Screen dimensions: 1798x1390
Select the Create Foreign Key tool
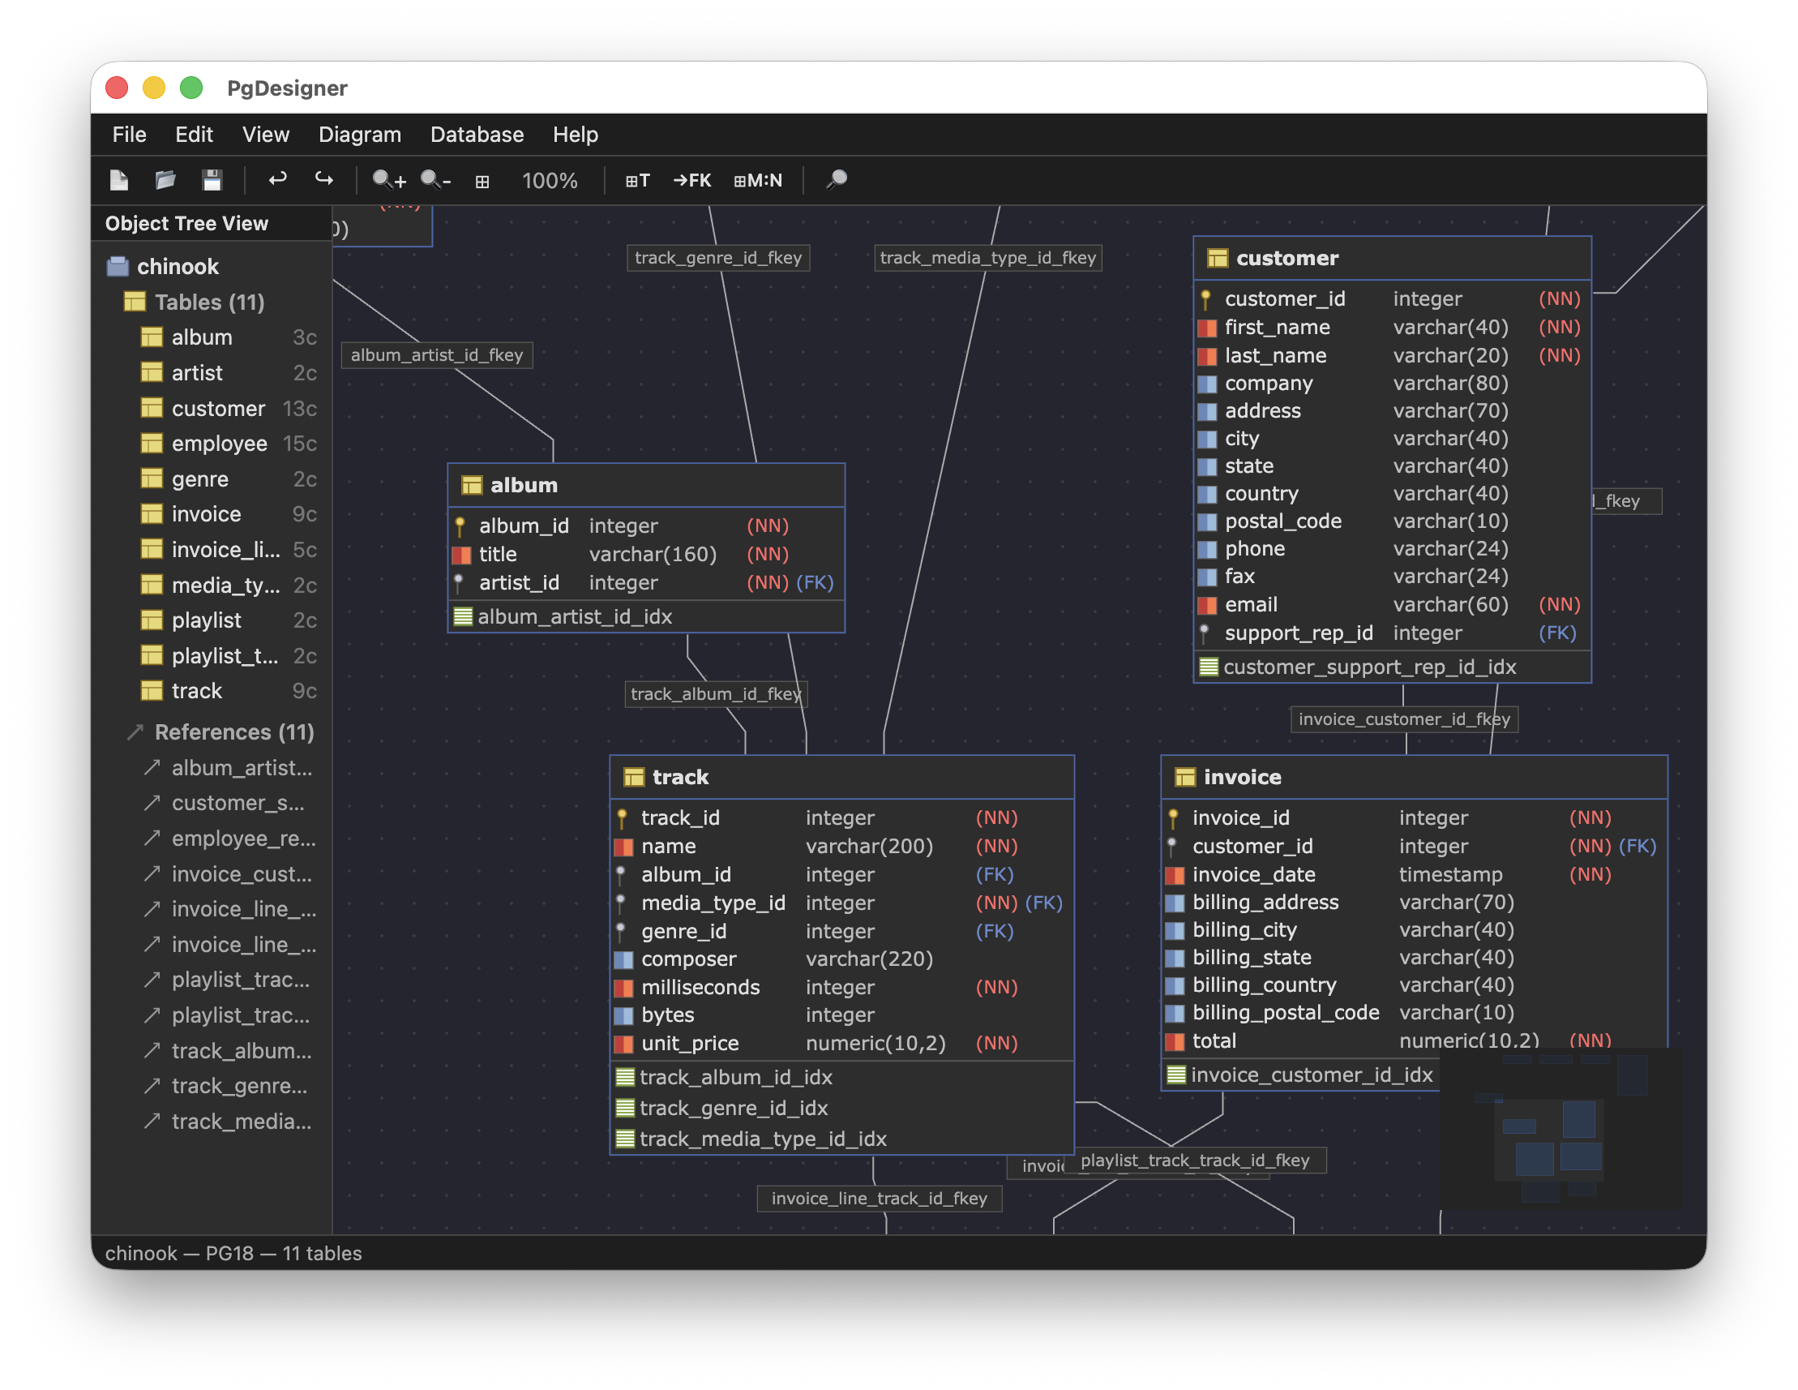(x=691, y=179)
